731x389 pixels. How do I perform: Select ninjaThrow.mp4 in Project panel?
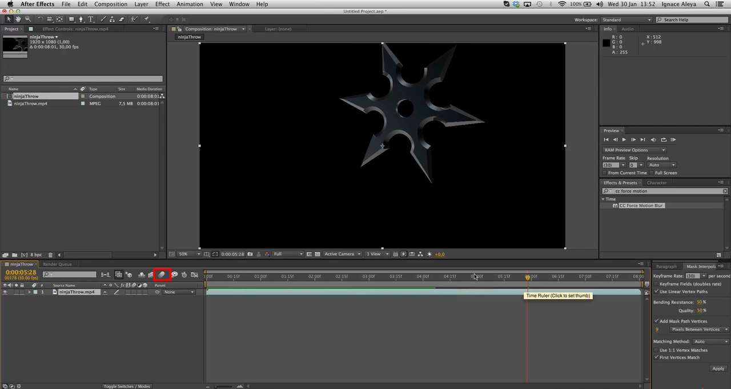[x=30, y=104]
